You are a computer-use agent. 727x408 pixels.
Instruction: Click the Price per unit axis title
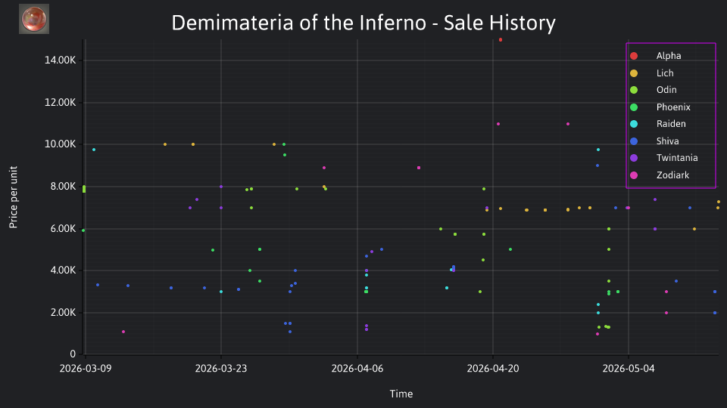pyautogui.click(x=14, y=197)
